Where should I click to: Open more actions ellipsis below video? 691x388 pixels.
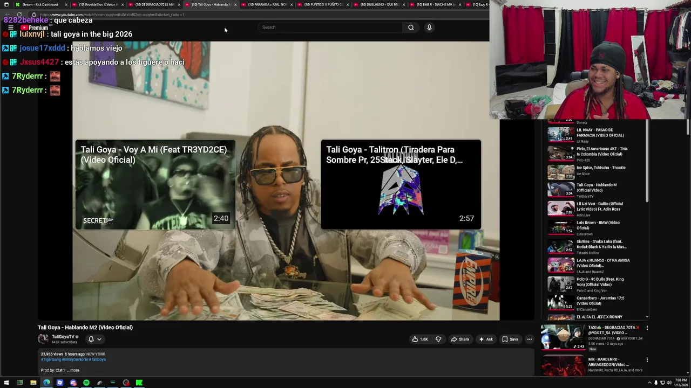point(530,339)
